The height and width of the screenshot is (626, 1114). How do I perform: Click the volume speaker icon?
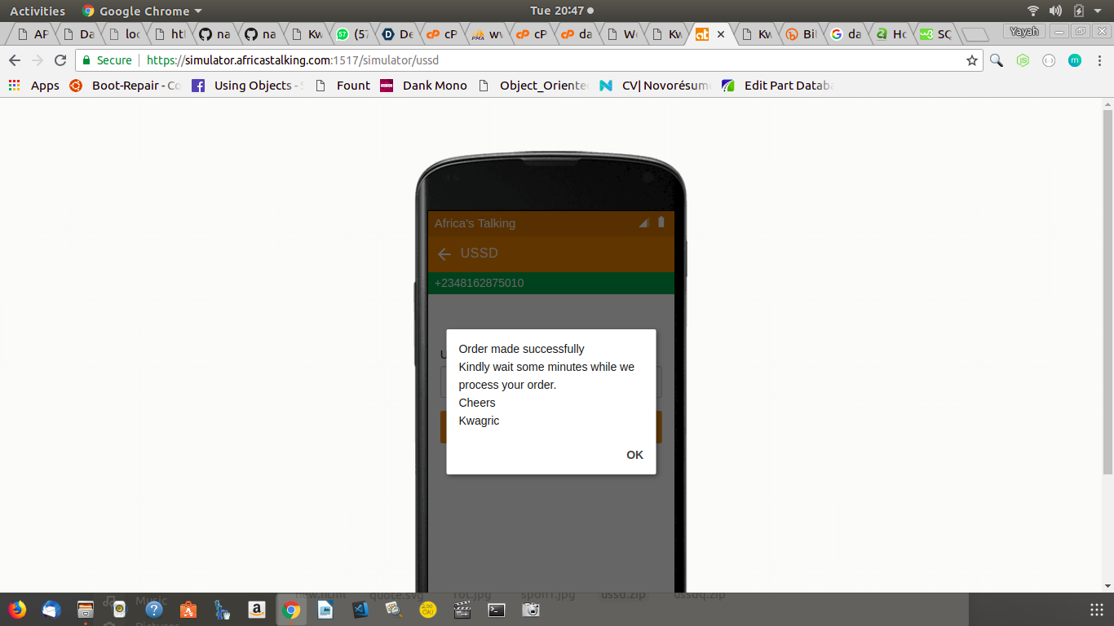click(1055, 11)
